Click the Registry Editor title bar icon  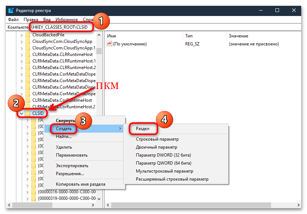[11, 11]
